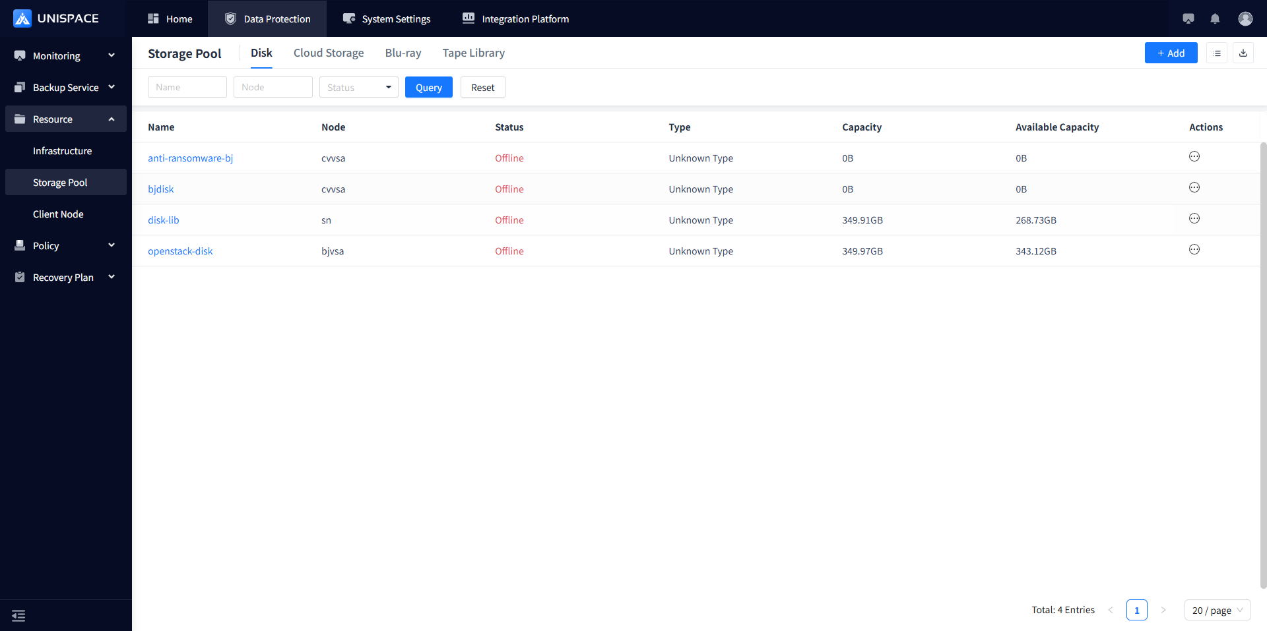Click the message monitor icon in header
This screenshot has height=631, width=1267.
(1188, 18)
